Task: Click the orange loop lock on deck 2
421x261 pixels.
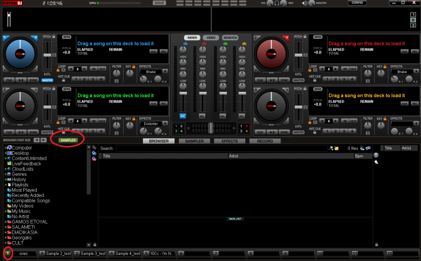Action: click(309, 70)
